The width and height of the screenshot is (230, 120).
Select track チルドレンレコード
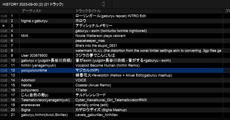(x=90, y=95)
